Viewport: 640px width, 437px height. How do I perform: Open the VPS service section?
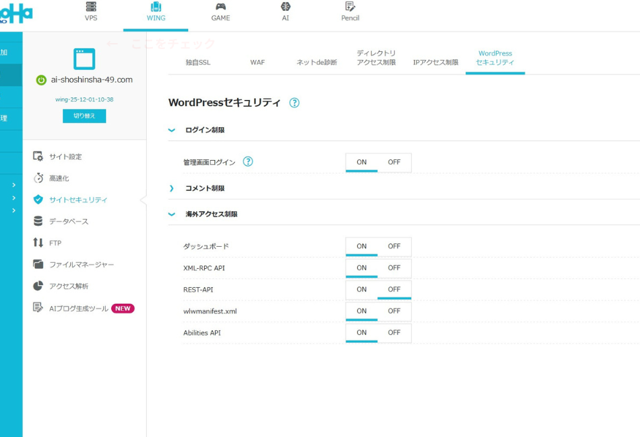tap(91, 12)
